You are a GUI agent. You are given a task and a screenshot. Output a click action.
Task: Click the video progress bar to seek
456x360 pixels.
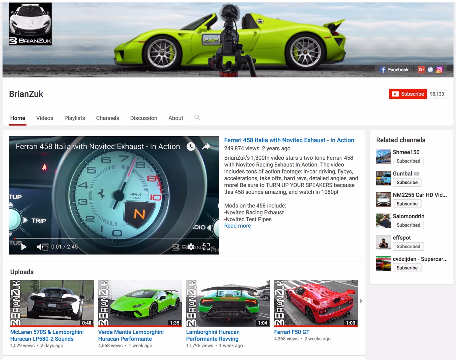pos(113,239)
